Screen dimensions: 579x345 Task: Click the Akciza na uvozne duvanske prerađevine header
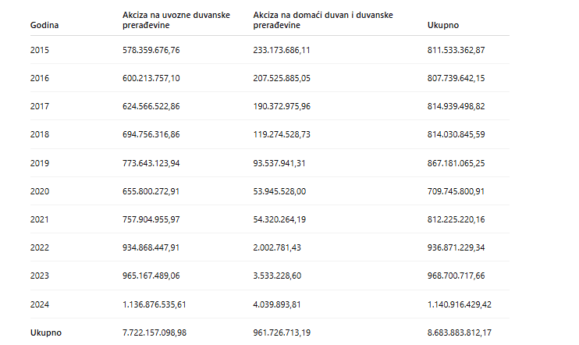[x=176, y=20]
